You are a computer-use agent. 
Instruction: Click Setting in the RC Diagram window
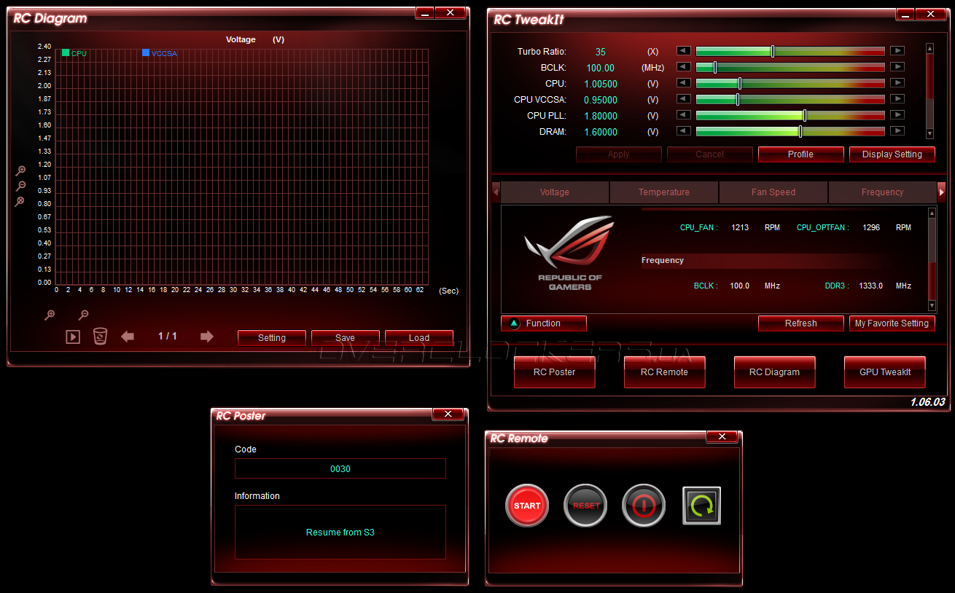[x=272, y=338]
